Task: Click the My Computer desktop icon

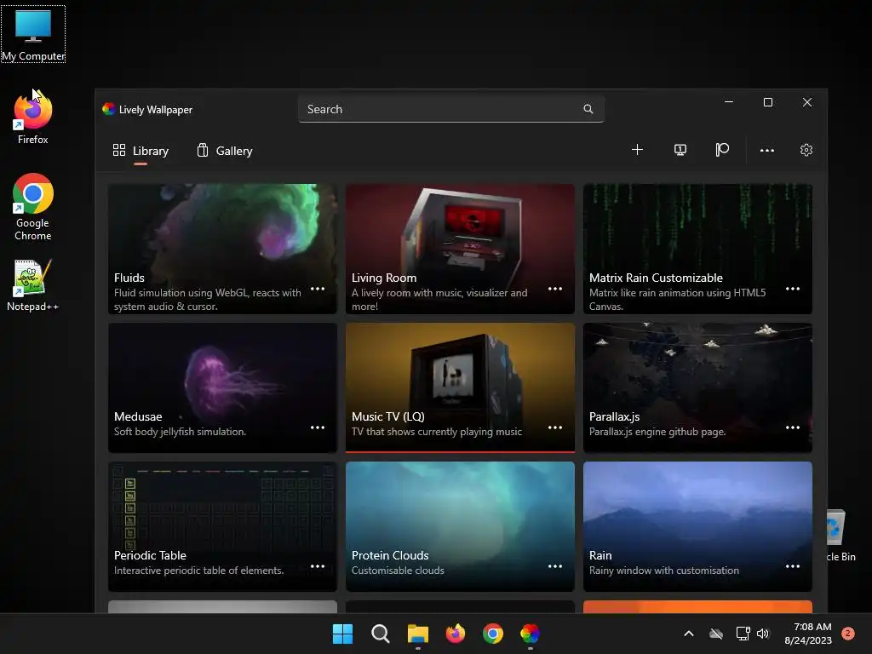Action: click(33, 34)
